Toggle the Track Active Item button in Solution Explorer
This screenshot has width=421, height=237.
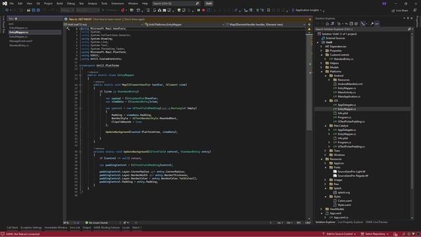(363, 24)
